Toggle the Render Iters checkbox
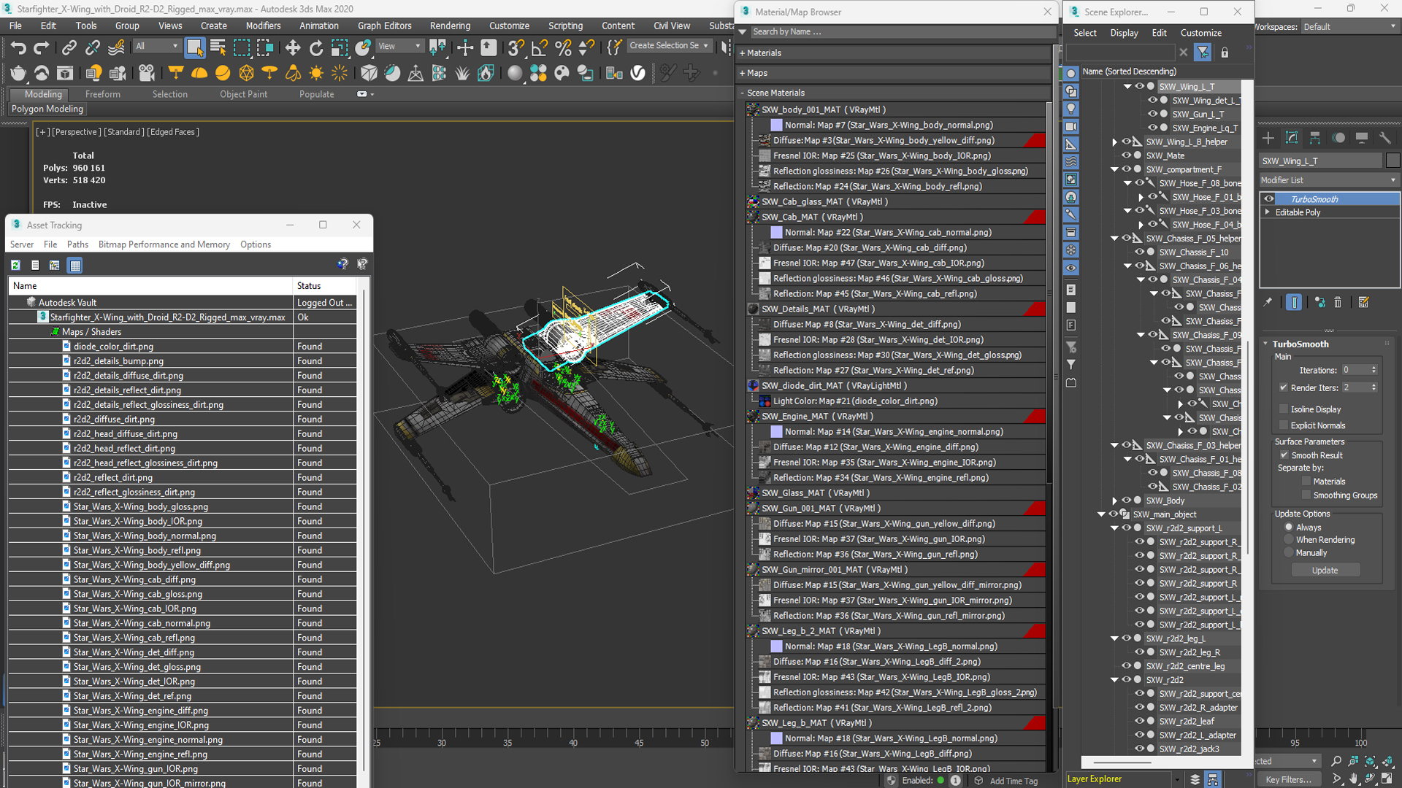The height and width of the screenshot is (788, 1402). pyautogui.click(x=1283, y=387)
